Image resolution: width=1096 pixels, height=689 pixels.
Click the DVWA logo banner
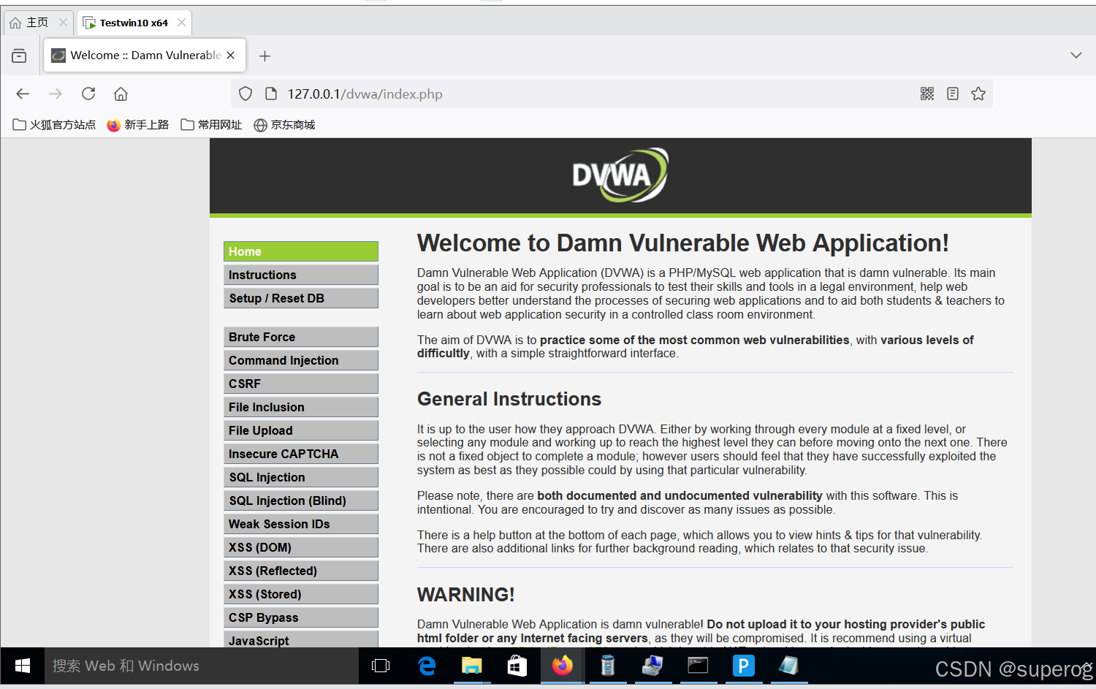click(620, 175)
